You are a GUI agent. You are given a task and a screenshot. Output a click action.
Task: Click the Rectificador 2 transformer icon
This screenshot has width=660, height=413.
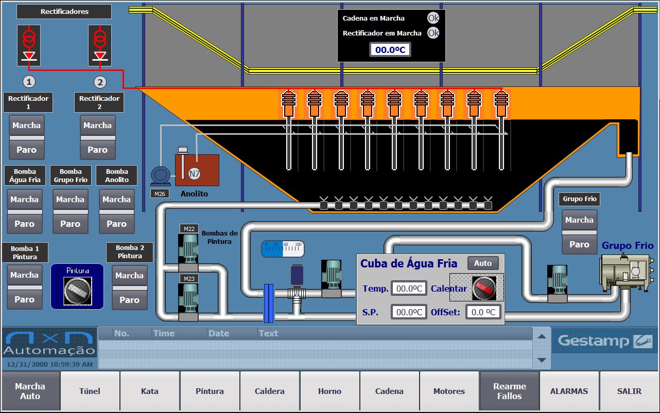[100, 45]
